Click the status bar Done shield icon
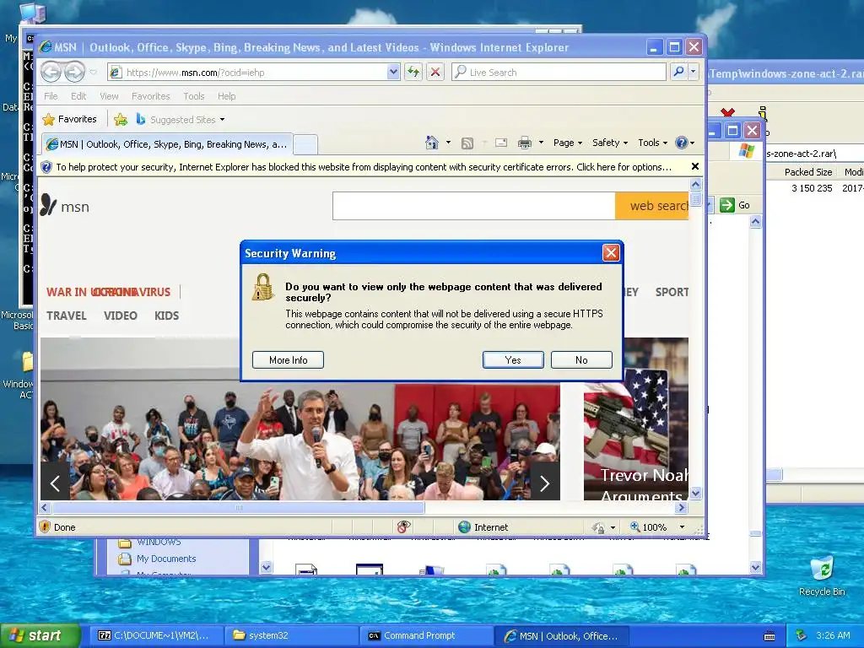 [x=46, y=526]
